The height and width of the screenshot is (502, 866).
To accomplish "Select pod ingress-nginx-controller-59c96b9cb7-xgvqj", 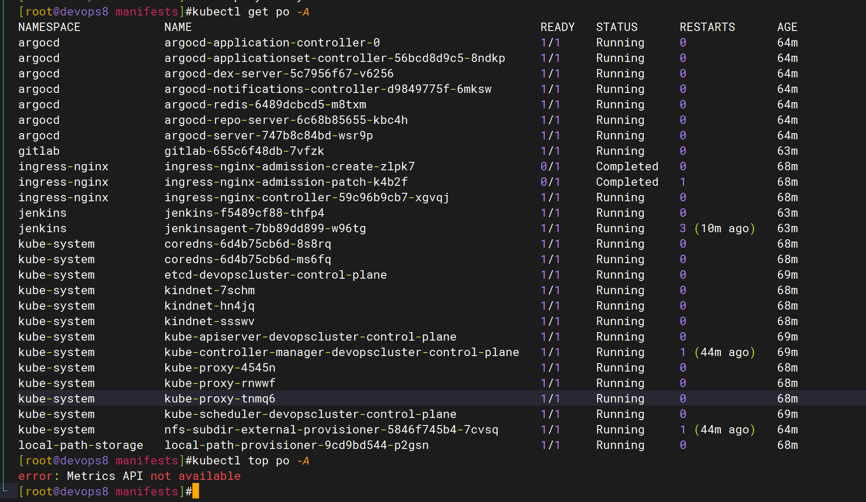I will [307, 197].
